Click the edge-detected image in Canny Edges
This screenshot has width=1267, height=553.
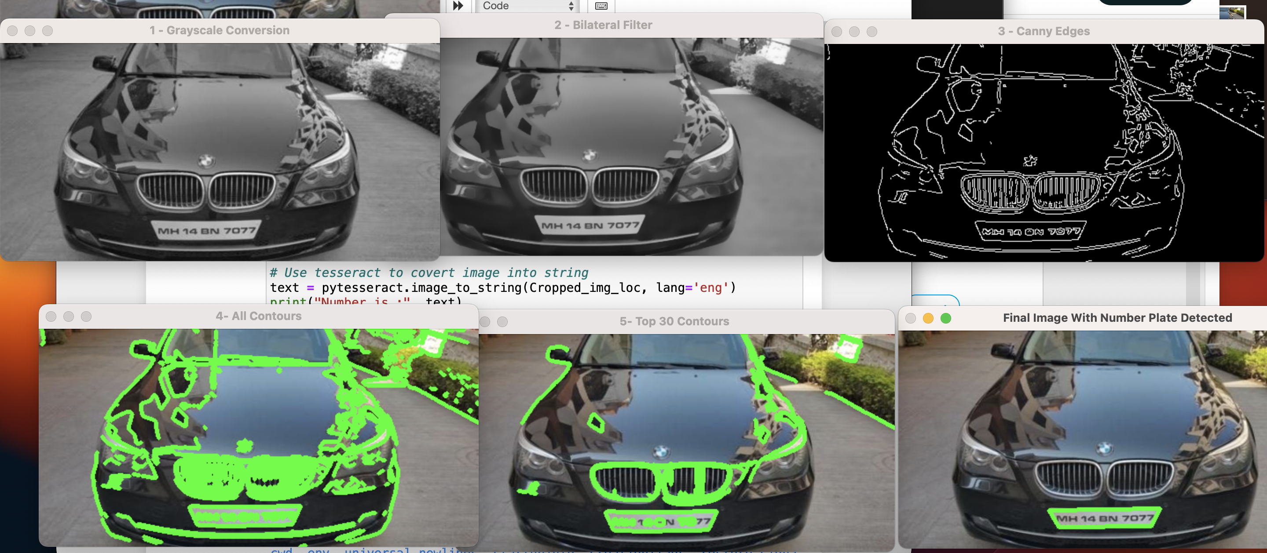click(1044, 153)
